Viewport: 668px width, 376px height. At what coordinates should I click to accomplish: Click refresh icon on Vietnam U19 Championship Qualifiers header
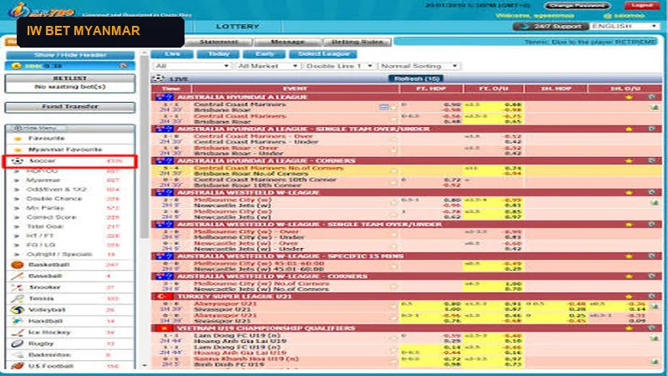click(x=652, y=328)
